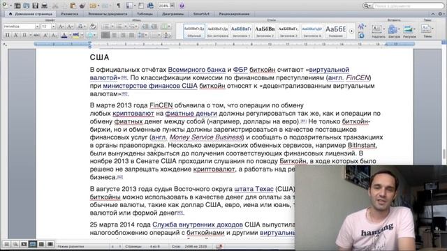This screenshot has width=447, height=251.
Task: Center align the paragraph text
Action: click(114, 35)
